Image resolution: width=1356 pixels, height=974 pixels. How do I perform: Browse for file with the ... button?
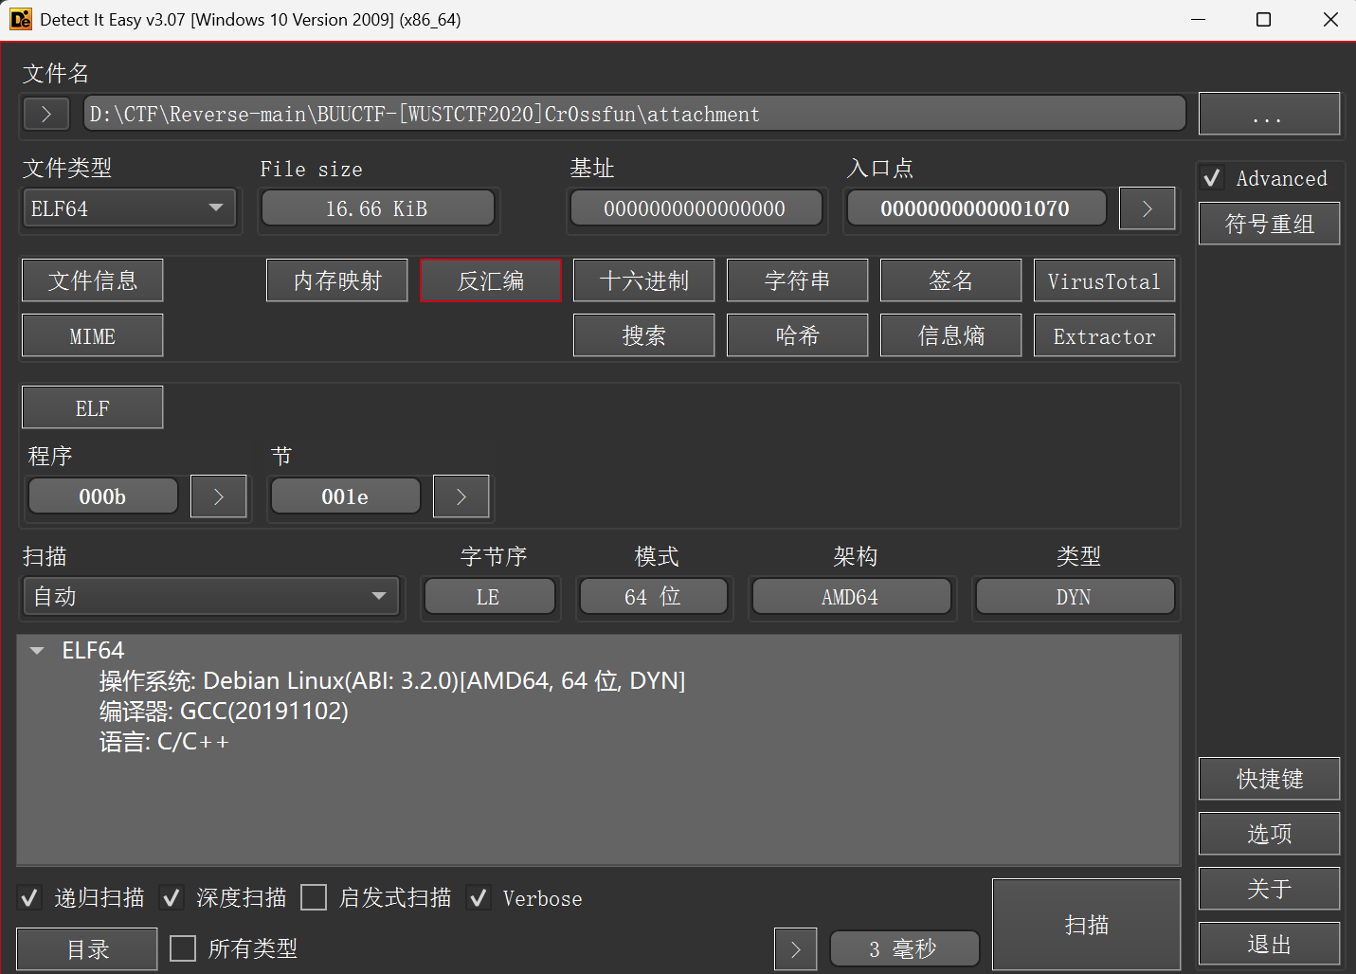pos(1268,115)
